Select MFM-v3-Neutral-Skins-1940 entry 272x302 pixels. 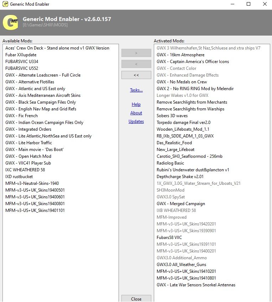32,183
